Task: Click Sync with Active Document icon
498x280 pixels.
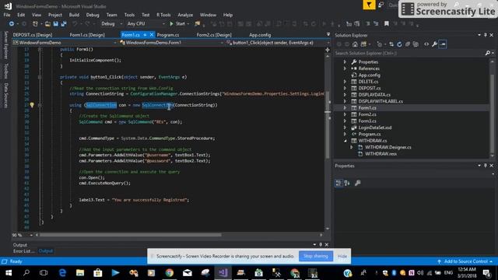Action: tap(391, 44)
